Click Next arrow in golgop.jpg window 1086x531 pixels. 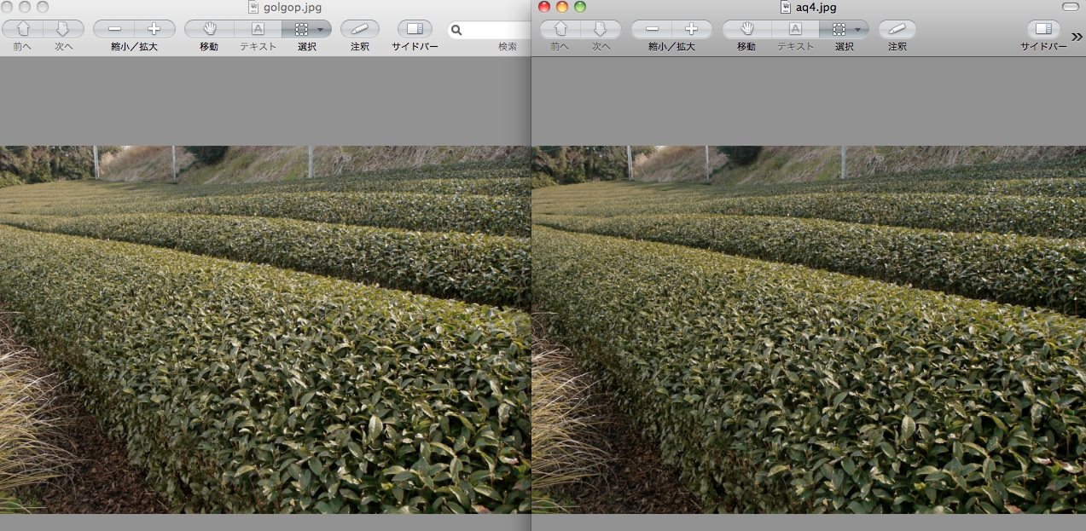pos(63,29)
